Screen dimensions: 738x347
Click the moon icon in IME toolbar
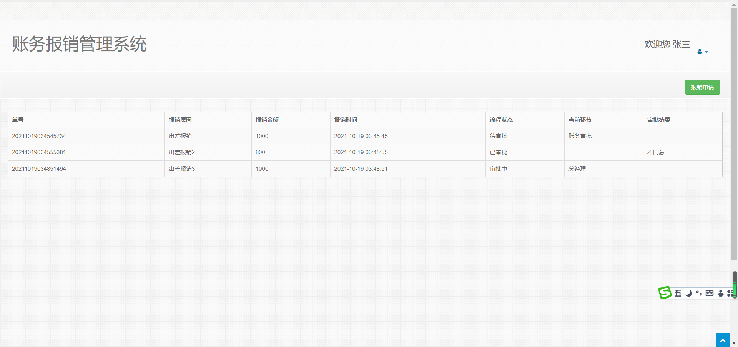click(x=689, y=293)
